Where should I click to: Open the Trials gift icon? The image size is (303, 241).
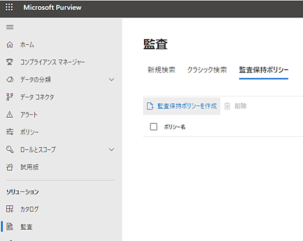[10, 167]
